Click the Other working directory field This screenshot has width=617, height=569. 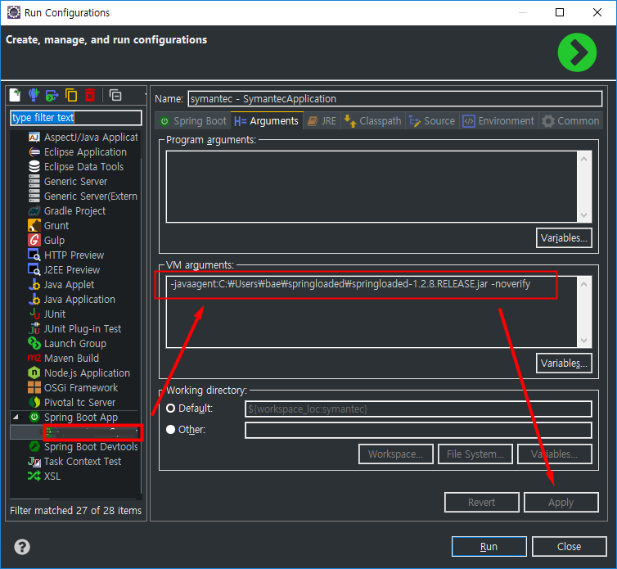tap(418, 430)
